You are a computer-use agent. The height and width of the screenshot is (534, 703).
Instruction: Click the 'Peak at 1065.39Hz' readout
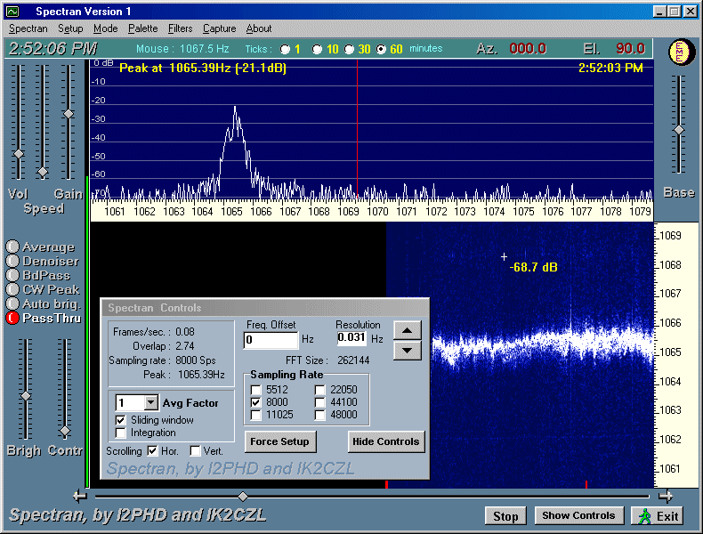(203, 69)
